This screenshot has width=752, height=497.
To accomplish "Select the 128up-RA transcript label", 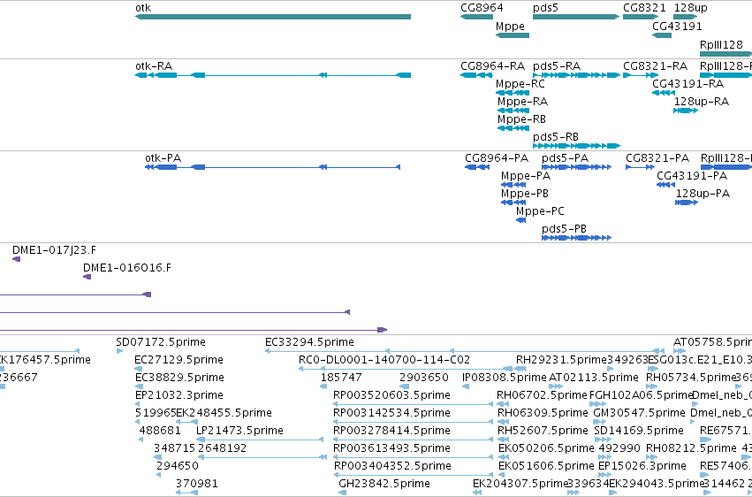I will [702, 102].
